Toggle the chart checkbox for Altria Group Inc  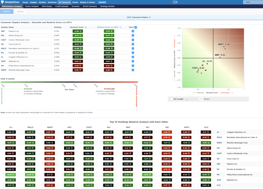click(133, 36)
